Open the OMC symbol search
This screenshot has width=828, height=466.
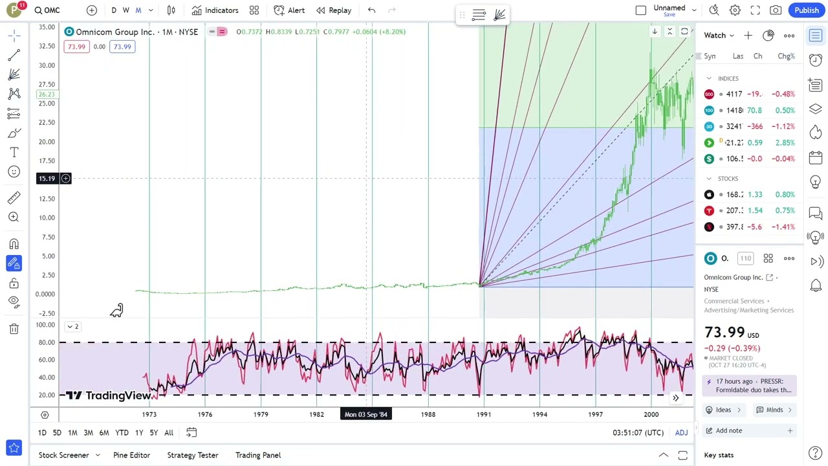pyautogui.click(x=47, y=10)
